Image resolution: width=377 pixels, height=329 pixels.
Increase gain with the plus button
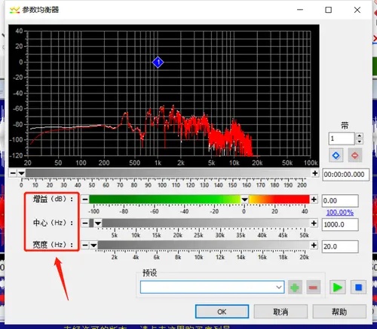pos(314,200)
